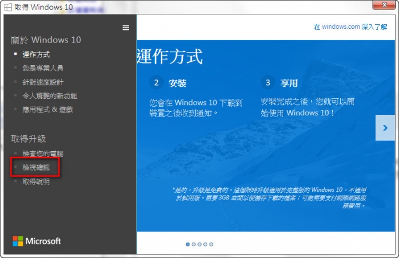Select 運作方式 in the sidebar
The width and height of the screenshot is (399, 258).
coord(36,54)
